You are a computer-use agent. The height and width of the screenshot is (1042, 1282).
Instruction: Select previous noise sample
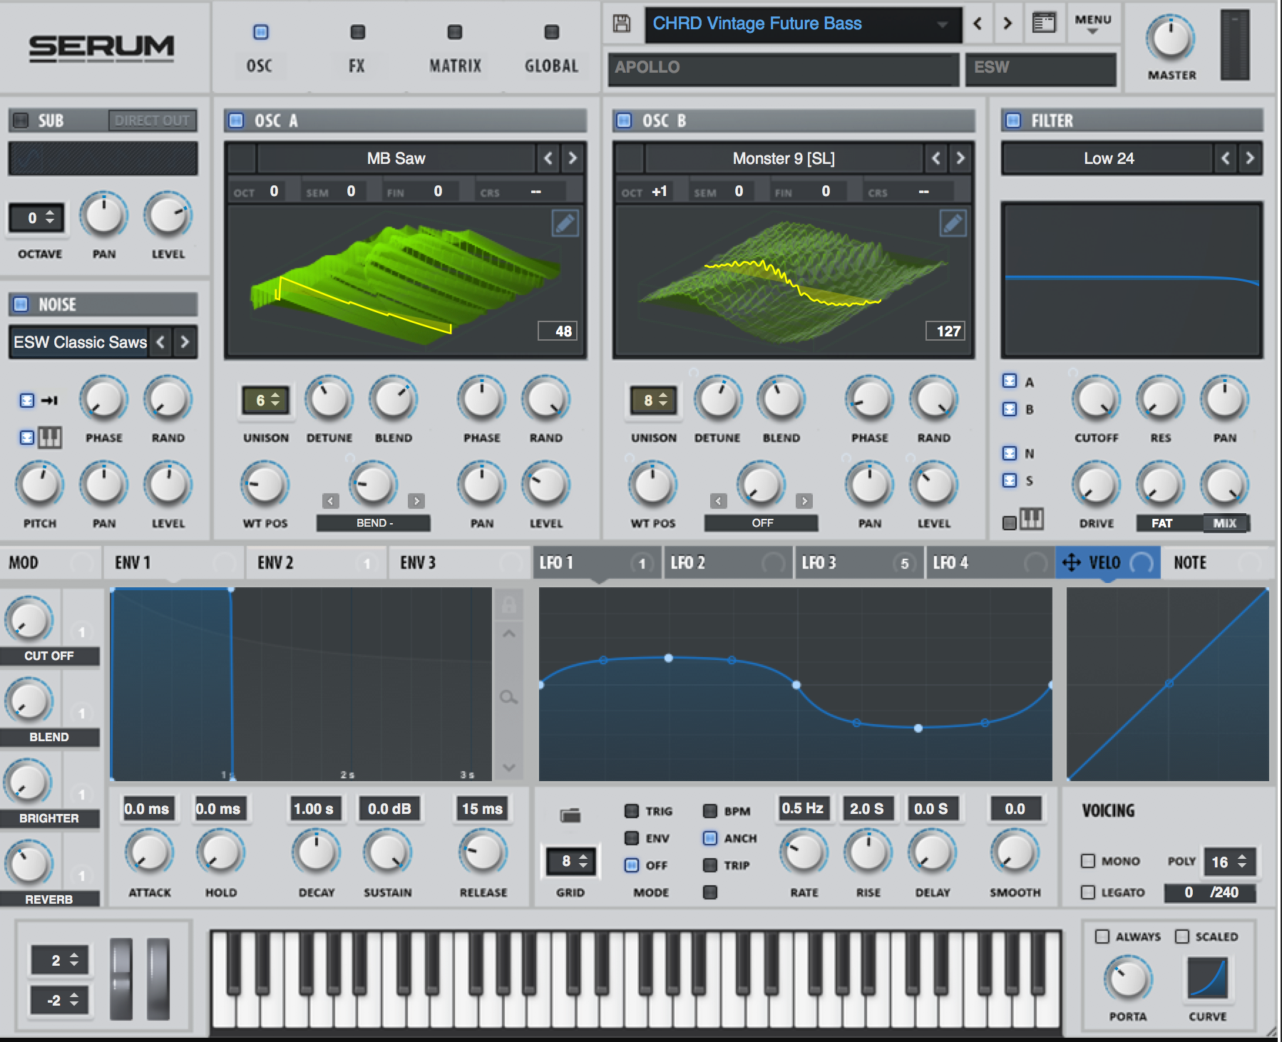coord(160,342)
